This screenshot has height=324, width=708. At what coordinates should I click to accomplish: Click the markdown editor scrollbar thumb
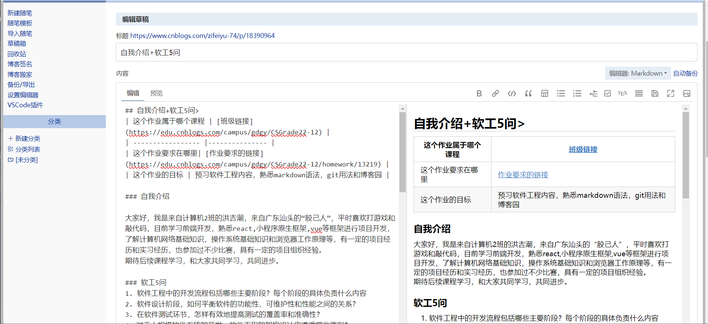402,152
